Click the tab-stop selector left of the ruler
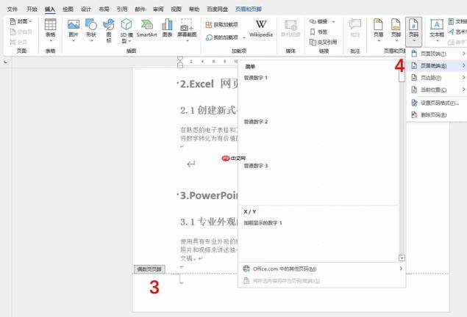 pos(5,62)
